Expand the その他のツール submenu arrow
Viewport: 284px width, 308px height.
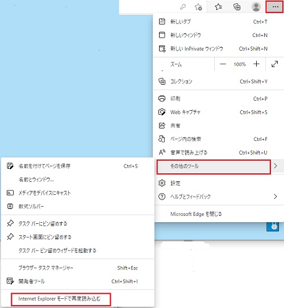pos(275,166)
